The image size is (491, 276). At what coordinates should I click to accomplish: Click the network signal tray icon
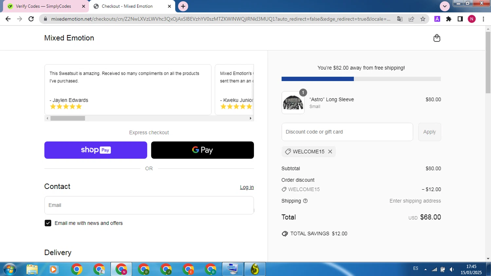pos(434,269)
